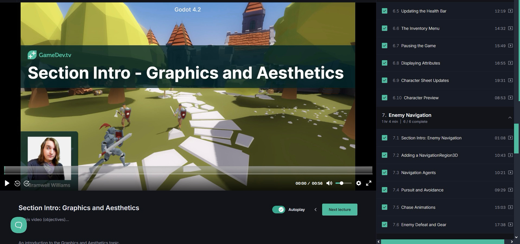Click the lecture title heading below video
The image size is (520, 244).
coord(79,208)
